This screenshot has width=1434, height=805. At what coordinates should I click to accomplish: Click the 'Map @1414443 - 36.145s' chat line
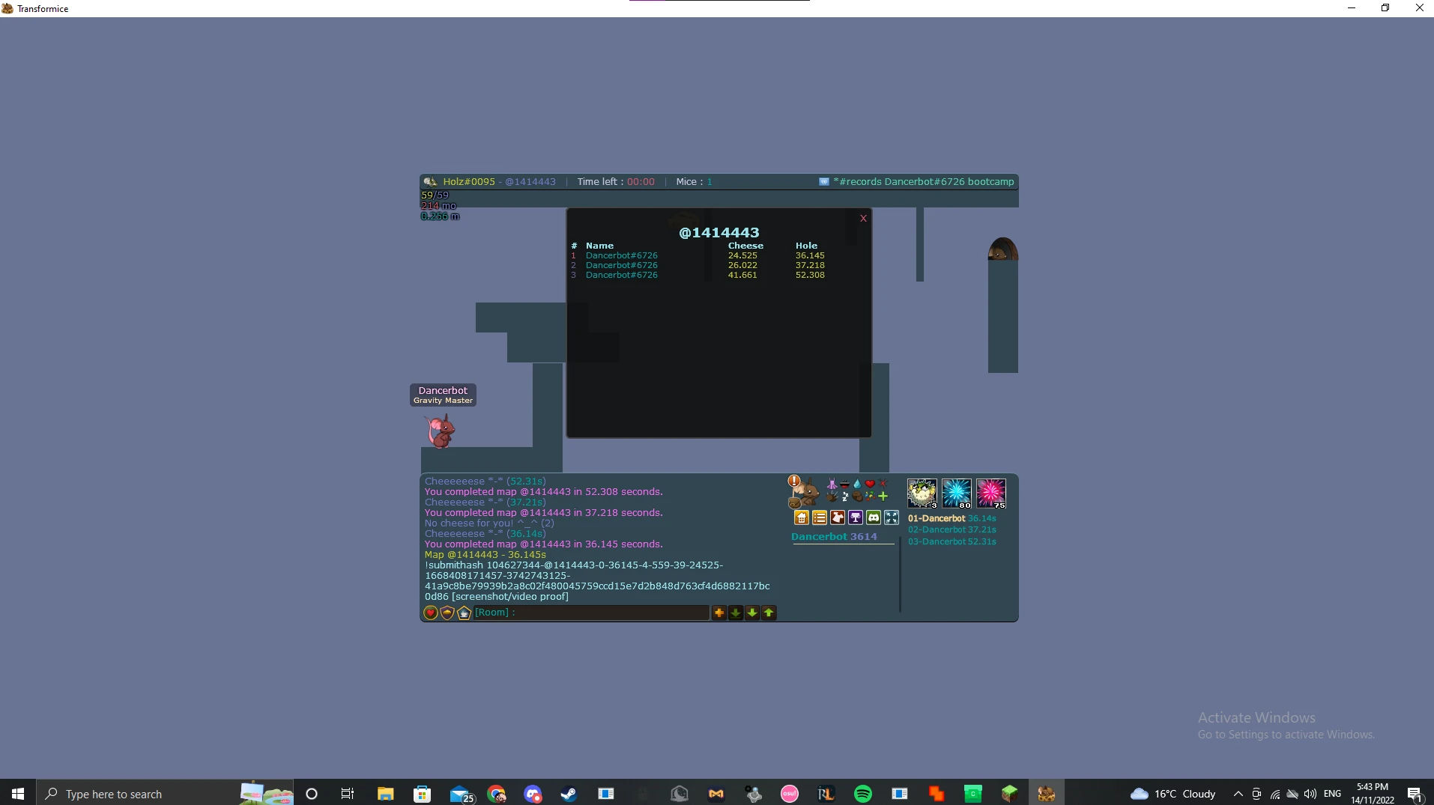click(x=485, y=555)
